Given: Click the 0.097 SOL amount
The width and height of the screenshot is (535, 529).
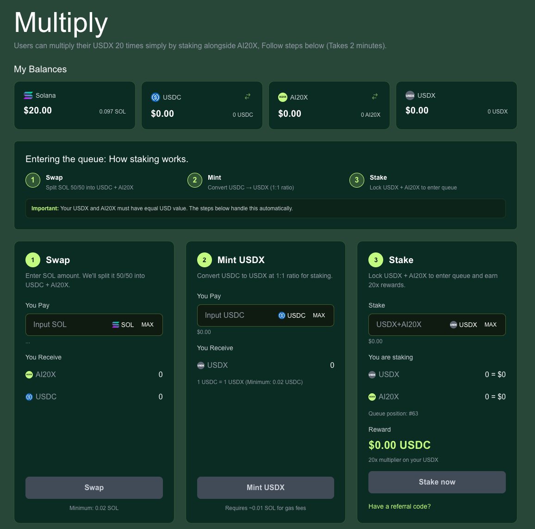Looking at the screenshot, I should click(x=112, y=112).
